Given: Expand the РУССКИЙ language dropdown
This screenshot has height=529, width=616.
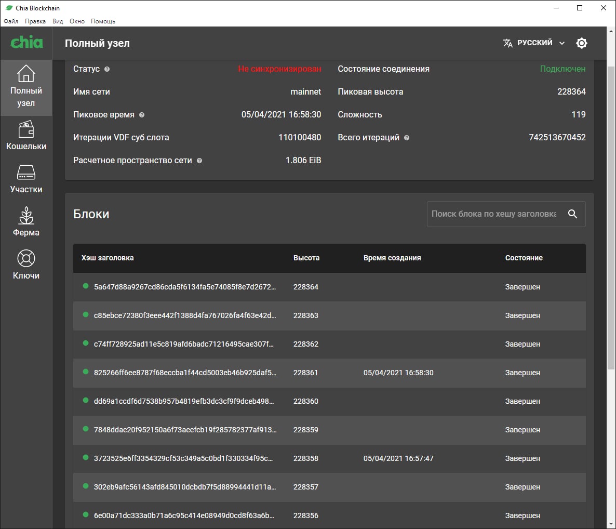Looking at the screenshot, I should [534, 43].
